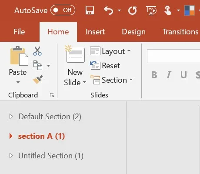Cut selection with the scissors icon
Screen dimensions: 200x174
[x=37, y=51]
